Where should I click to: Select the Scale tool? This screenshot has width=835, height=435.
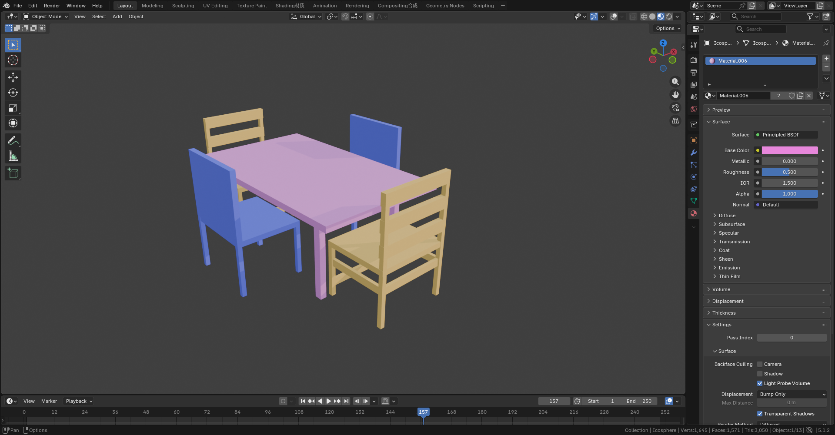(x=13, y=108)
